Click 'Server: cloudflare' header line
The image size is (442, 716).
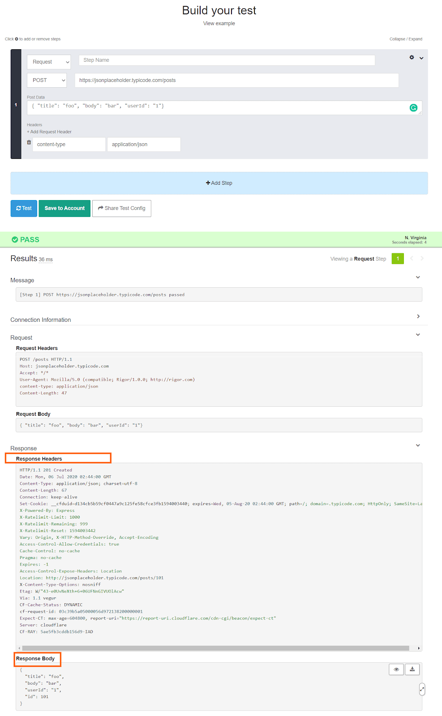click(43, 625)
